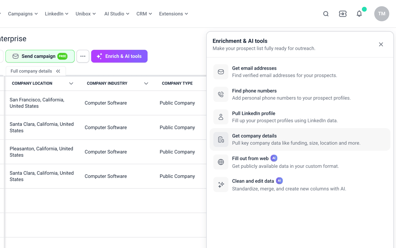Click the globe icon for Fill out from web
This screenshot has width=396, height=248.
point(221,162)
